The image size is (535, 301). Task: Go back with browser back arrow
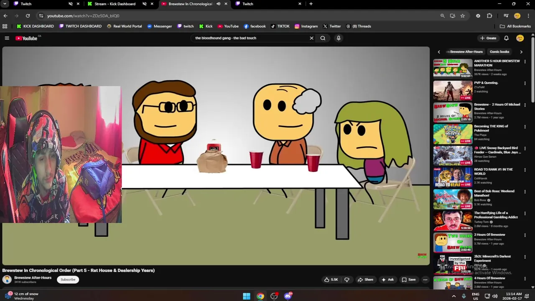pos(5,16)
